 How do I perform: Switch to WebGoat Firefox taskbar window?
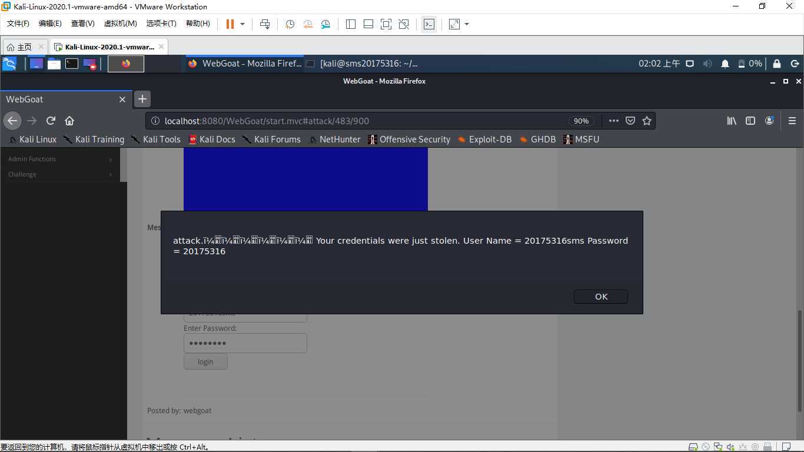[245, 64]
